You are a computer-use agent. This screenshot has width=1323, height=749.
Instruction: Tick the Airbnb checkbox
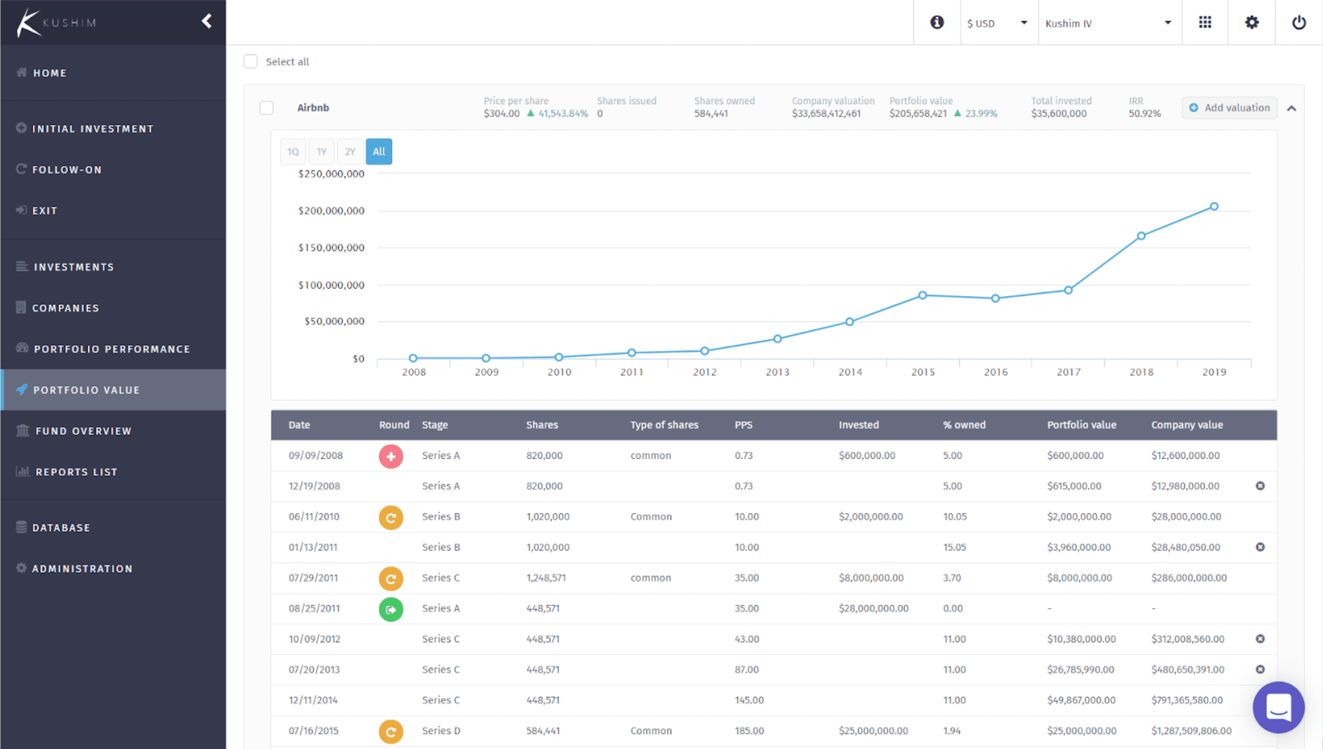tap(266, 108)
